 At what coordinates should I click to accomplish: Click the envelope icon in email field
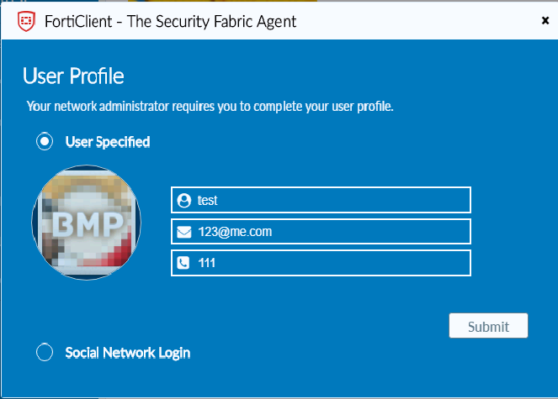(x=184, y=232)
